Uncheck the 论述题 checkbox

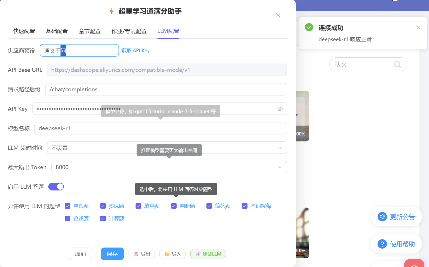67,218
